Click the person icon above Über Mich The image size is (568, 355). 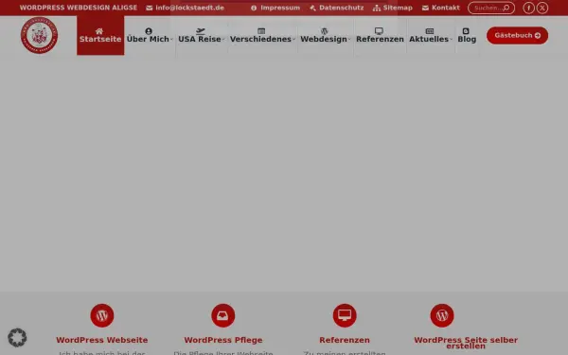(x=149, y=31)
